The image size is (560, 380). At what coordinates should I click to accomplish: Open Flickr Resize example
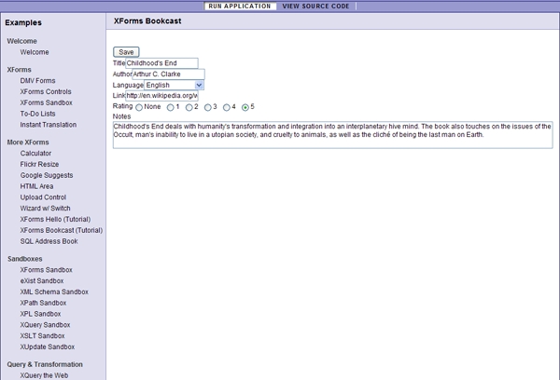tap(39, 164)
